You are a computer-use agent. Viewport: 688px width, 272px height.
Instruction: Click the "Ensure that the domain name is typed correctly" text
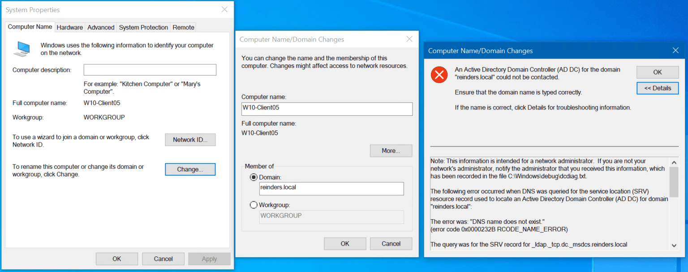click(x=518, y=92)
